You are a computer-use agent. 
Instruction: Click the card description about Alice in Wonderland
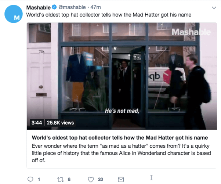[x=122, y=153]
